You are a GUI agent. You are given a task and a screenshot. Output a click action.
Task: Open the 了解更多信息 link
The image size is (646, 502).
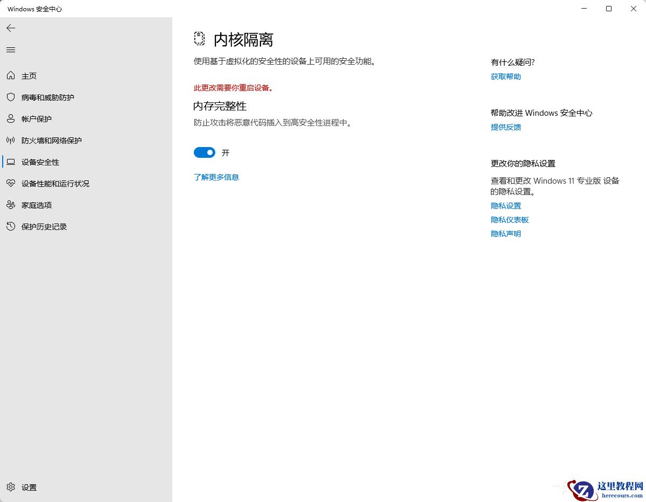point(216,177)
